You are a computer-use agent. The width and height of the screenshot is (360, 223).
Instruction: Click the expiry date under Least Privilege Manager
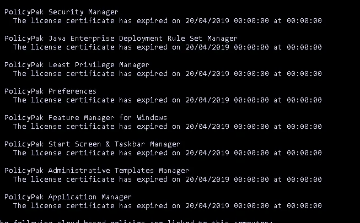207,74
